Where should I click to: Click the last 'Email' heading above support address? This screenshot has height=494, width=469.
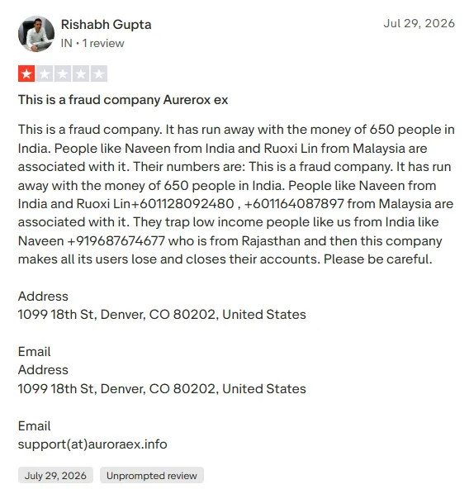(35, 426)
